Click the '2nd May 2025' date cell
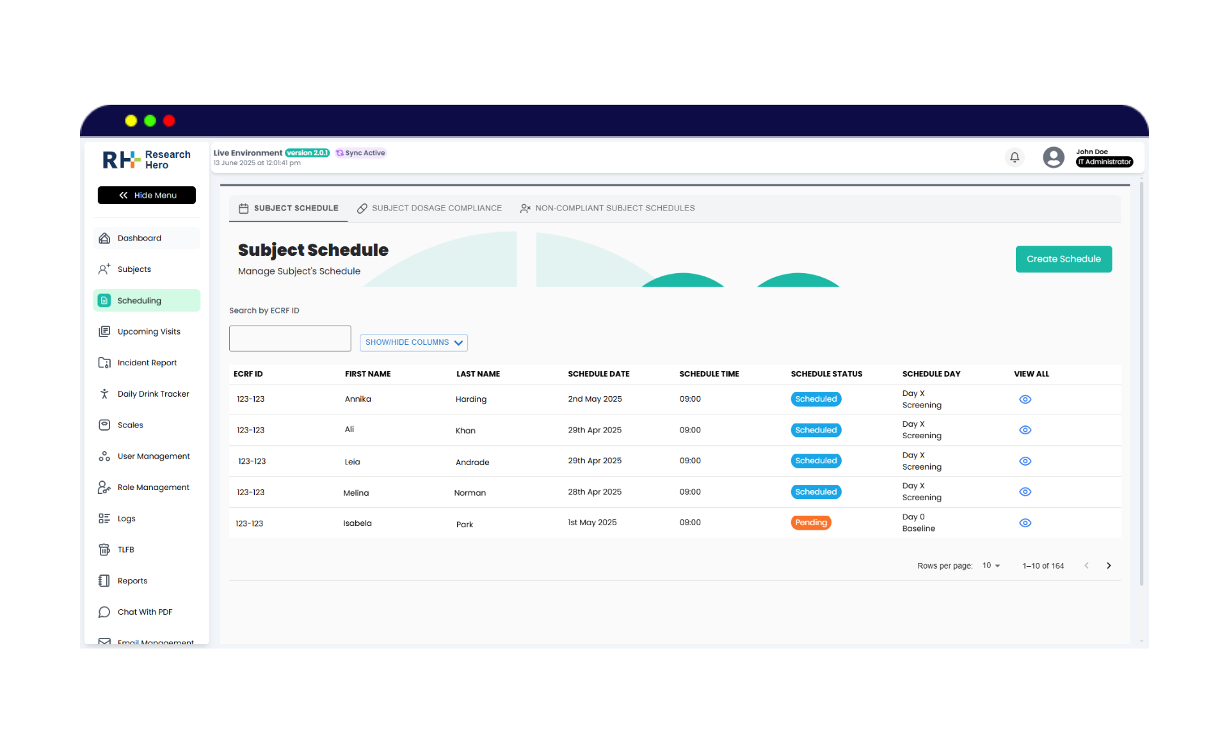1229x753 pixels. click(595, 399)
